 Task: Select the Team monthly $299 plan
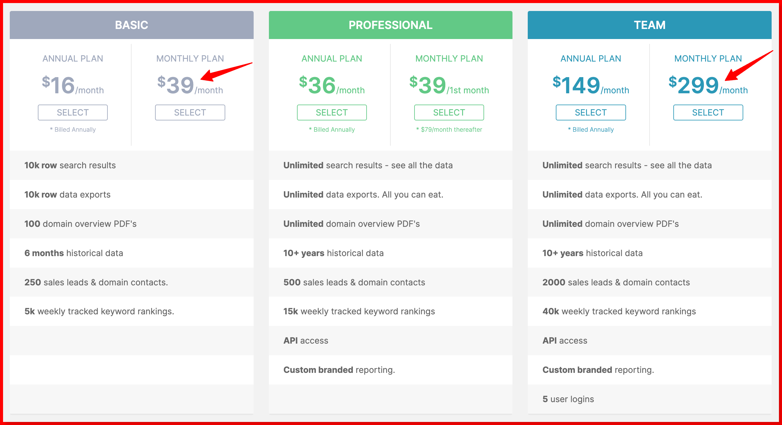(x=708, y=112)
